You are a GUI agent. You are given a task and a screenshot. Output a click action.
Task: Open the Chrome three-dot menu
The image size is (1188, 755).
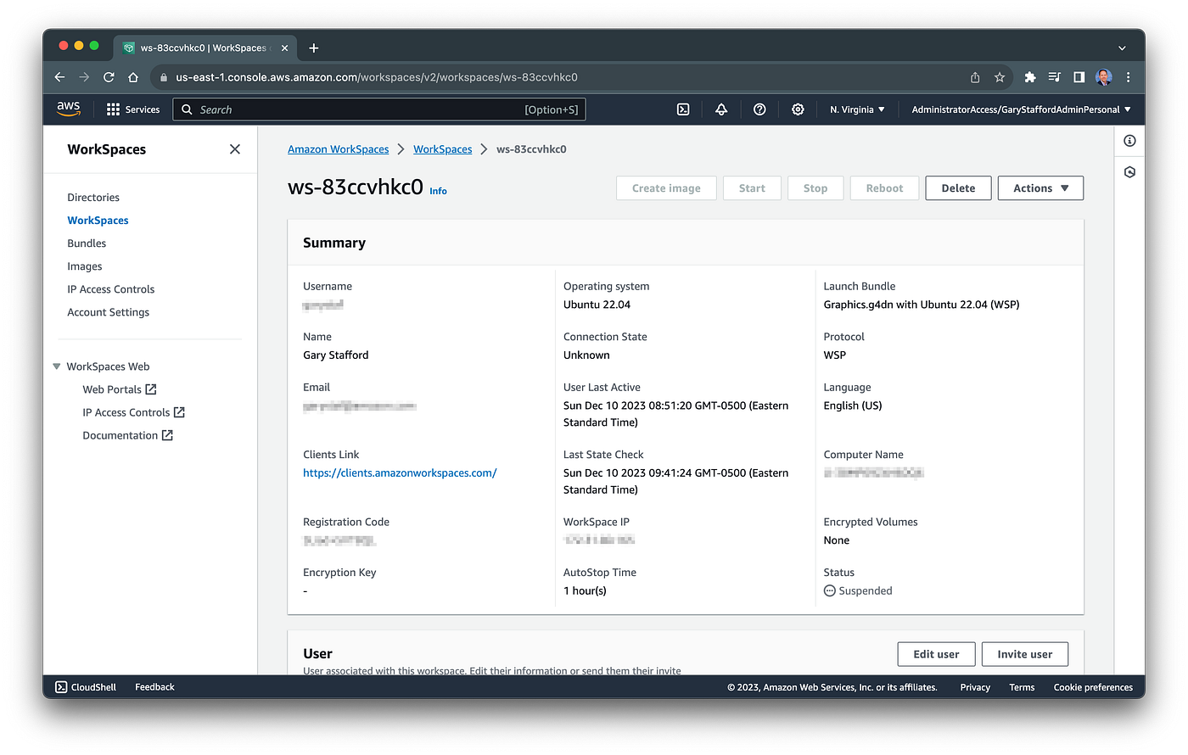point(1128,77)
